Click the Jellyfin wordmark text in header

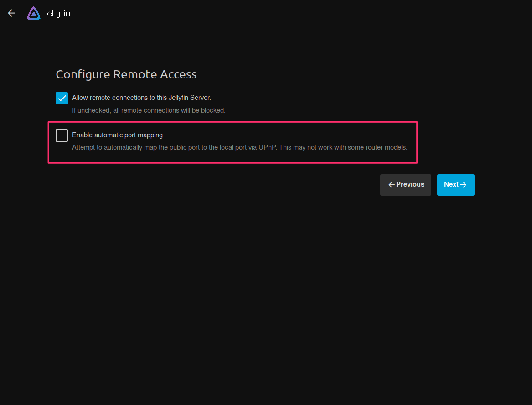coord(56,14)
